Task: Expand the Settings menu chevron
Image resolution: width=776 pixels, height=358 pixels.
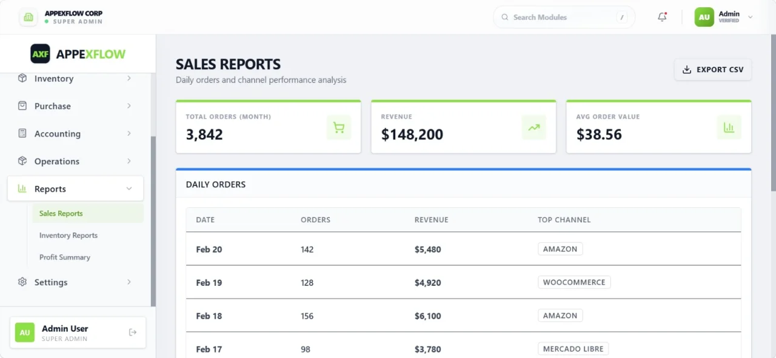Action: point(129,282)
